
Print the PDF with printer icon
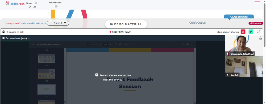188,44
